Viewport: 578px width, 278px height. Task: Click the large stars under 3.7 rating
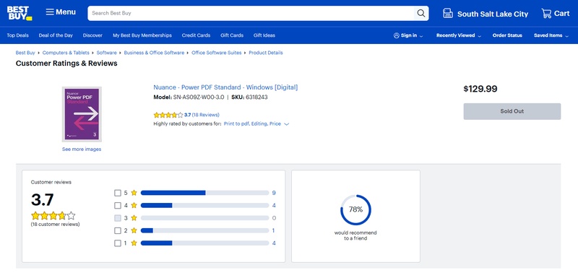(53, 216)
